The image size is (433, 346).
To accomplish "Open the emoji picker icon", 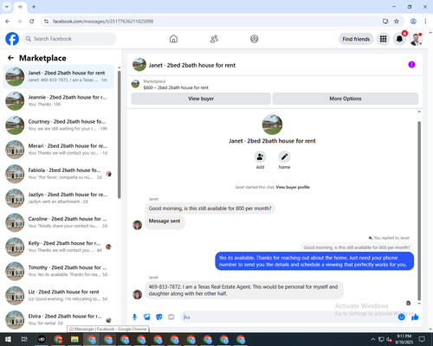I will pyautogui.click(x=401, y=317).
